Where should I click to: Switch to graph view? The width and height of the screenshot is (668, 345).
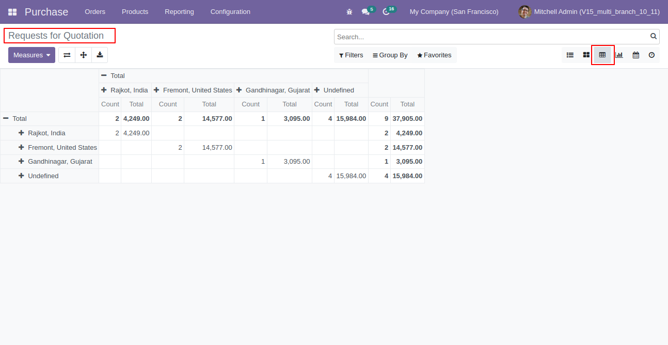pyautogui.click(x=619, y=55)
